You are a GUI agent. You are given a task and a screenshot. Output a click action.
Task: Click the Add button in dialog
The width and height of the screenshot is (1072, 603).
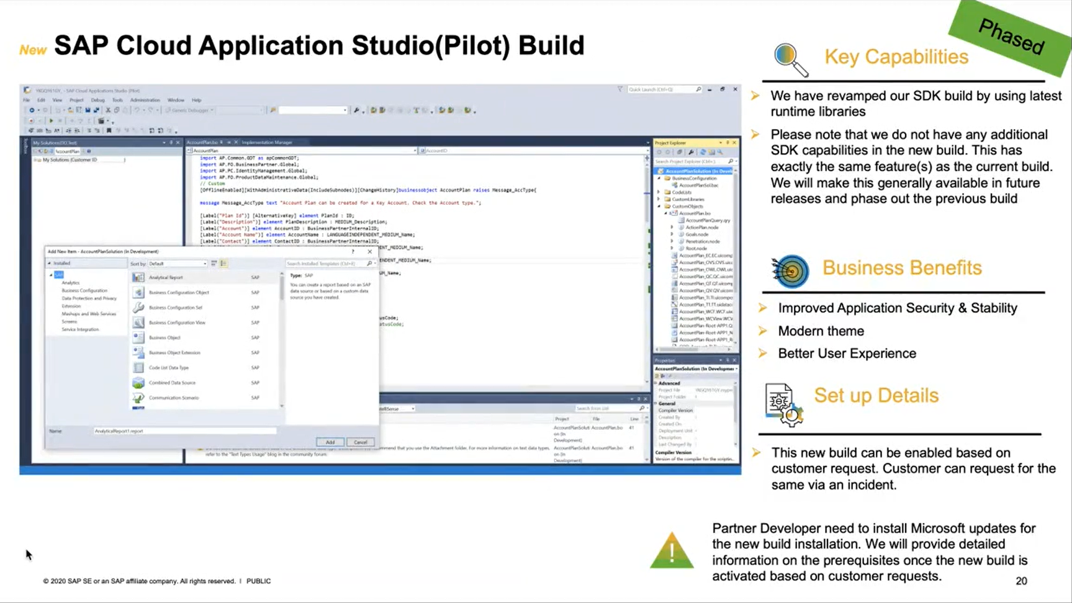[330, 442]
